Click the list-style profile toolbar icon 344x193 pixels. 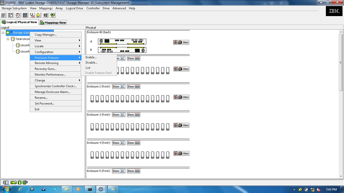click(x=25, y=15)
